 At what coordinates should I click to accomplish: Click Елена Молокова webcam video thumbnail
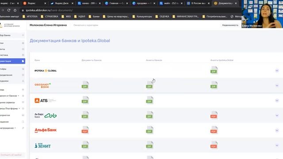click(262, 14)
